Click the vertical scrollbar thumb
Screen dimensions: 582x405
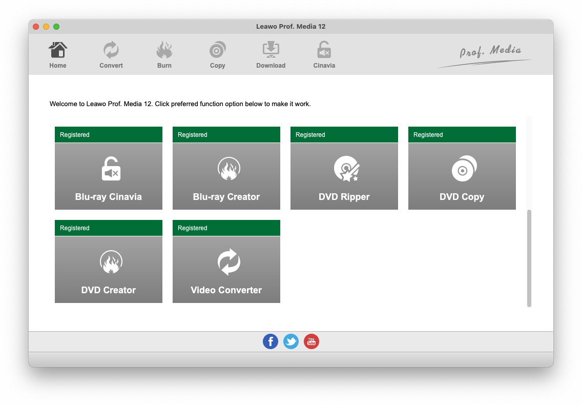click(x=529, y=258)
